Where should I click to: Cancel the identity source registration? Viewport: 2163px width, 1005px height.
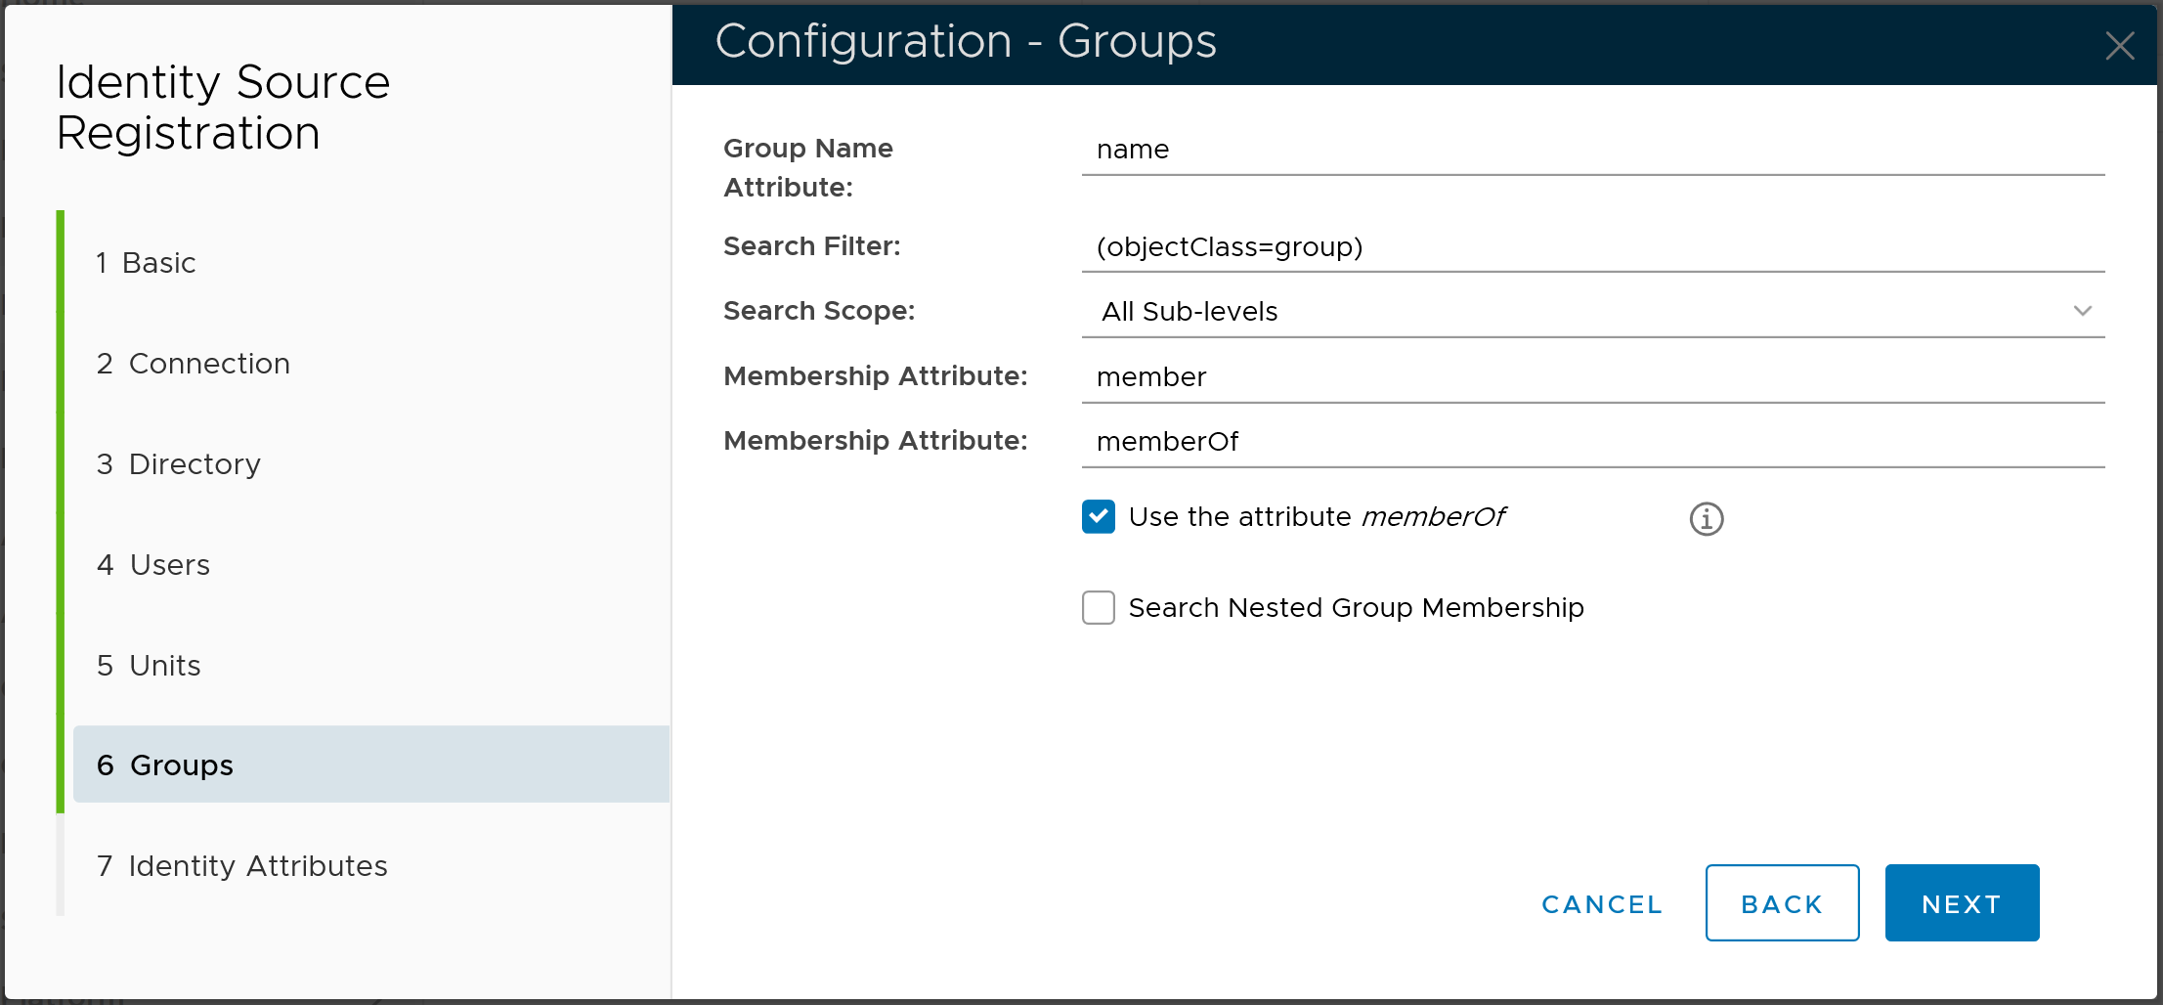click(x=1602, y=904)
